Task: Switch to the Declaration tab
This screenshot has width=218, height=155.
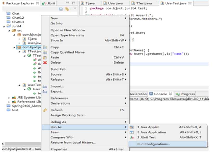Action: click(138, 94)
